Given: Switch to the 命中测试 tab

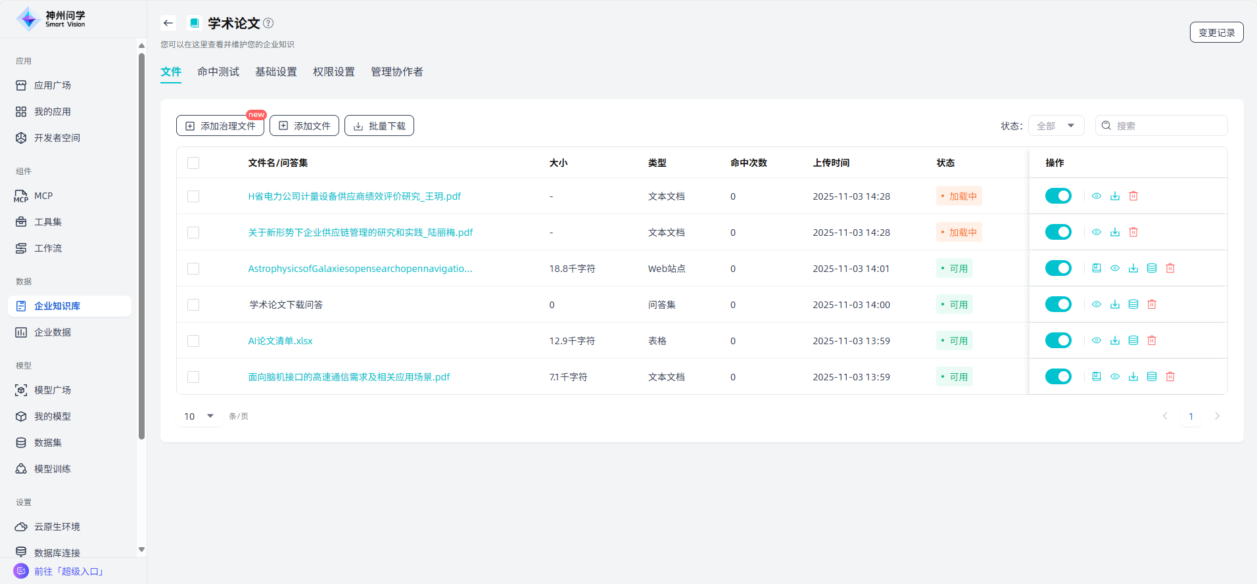Looking at the screenshot, I should pyautogui.click(x=218, y=72).
